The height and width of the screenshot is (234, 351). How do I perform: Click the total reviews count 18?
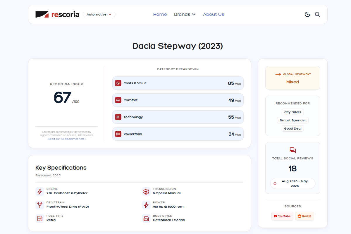pos(293,168)
